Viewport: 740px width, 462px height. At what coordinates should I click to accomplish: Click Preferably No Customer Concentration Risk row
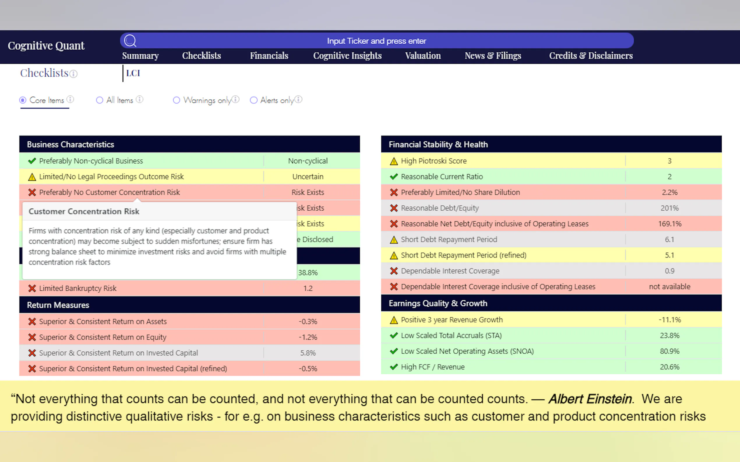(x=110, y=192)
